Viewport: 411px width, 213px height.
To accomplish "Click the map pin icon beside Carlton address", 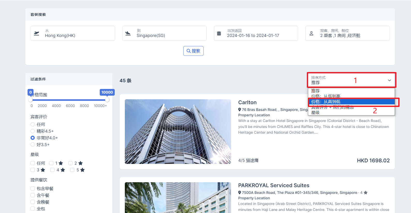I will click(240, 110).
